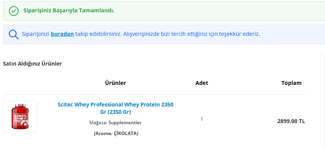
Task: Open the Scitec Whey Professional product link
Action: click(115, 108)
